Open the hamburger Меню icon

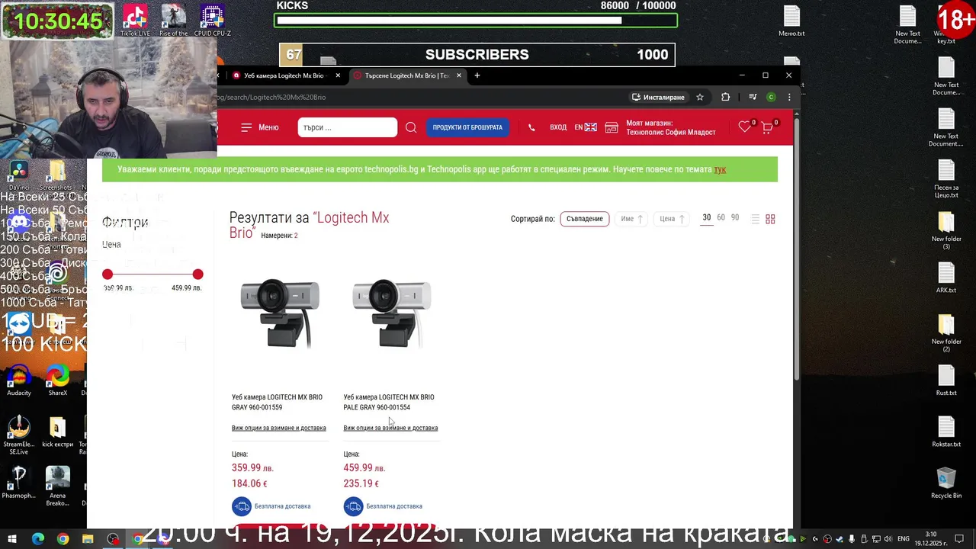tap(246, 127)
